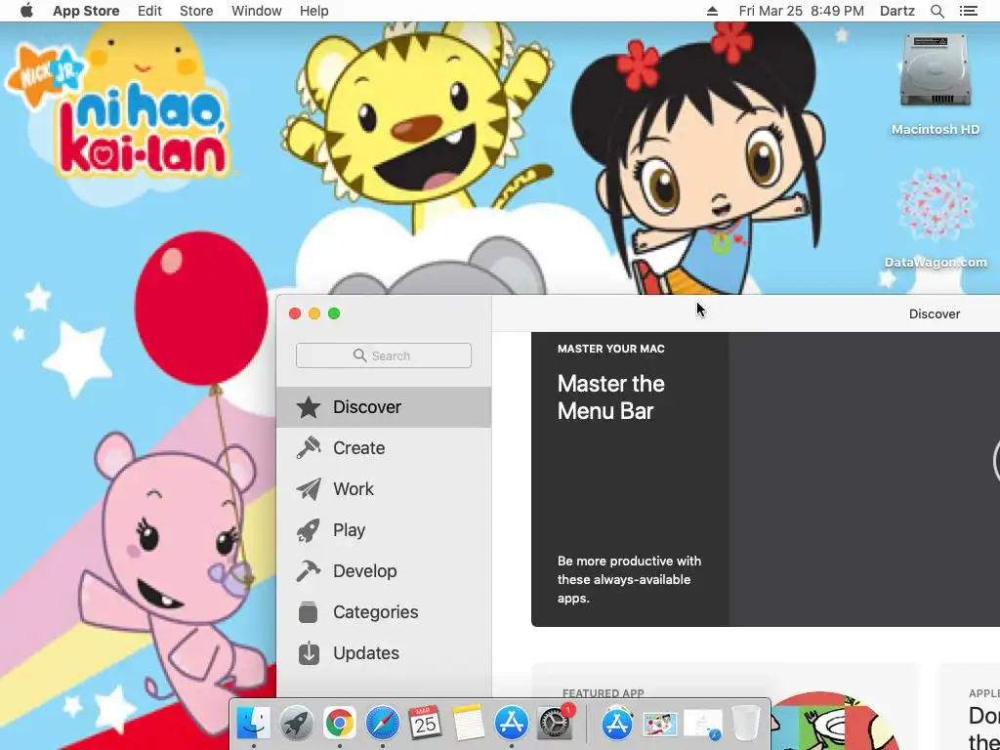Open Spotlight search in menu bar
This screenshot has height=750, width=1000.
(937, 11)
